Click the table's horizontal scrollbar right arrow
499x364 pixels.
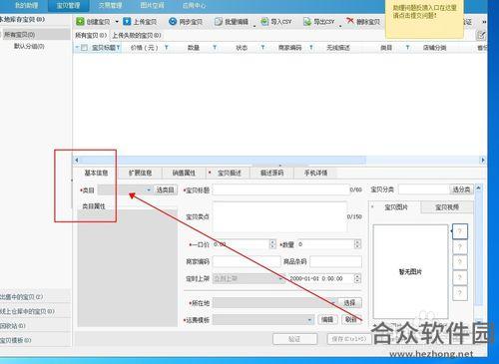[483, 161]
